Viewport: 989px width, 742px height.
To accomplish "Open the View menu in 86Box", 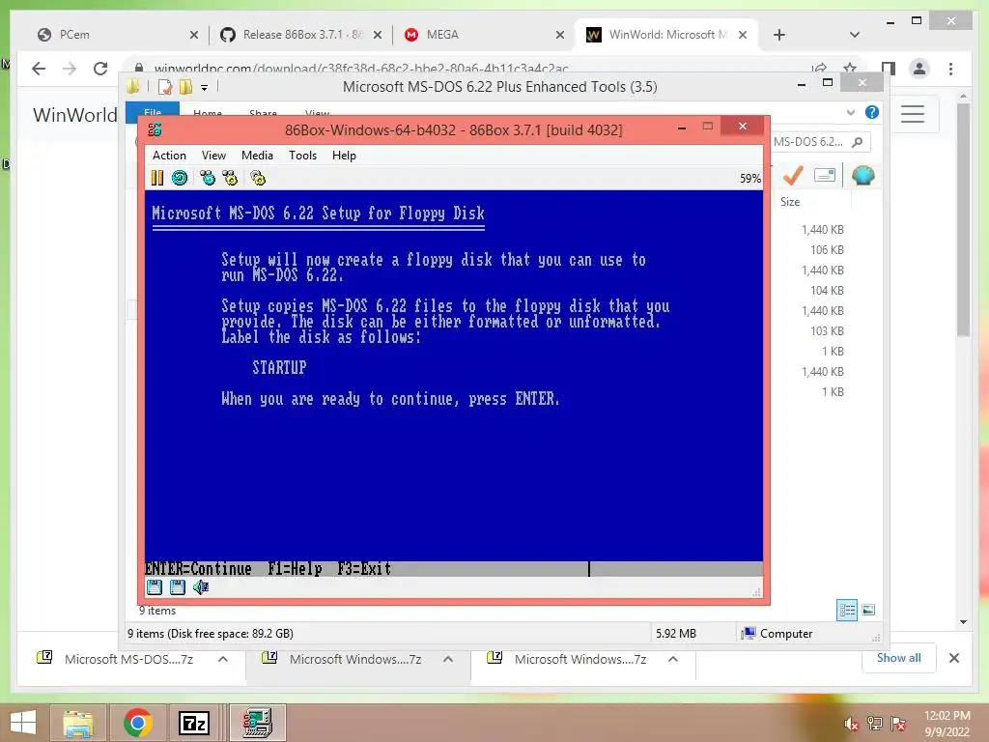I will (x=213, y=156).
